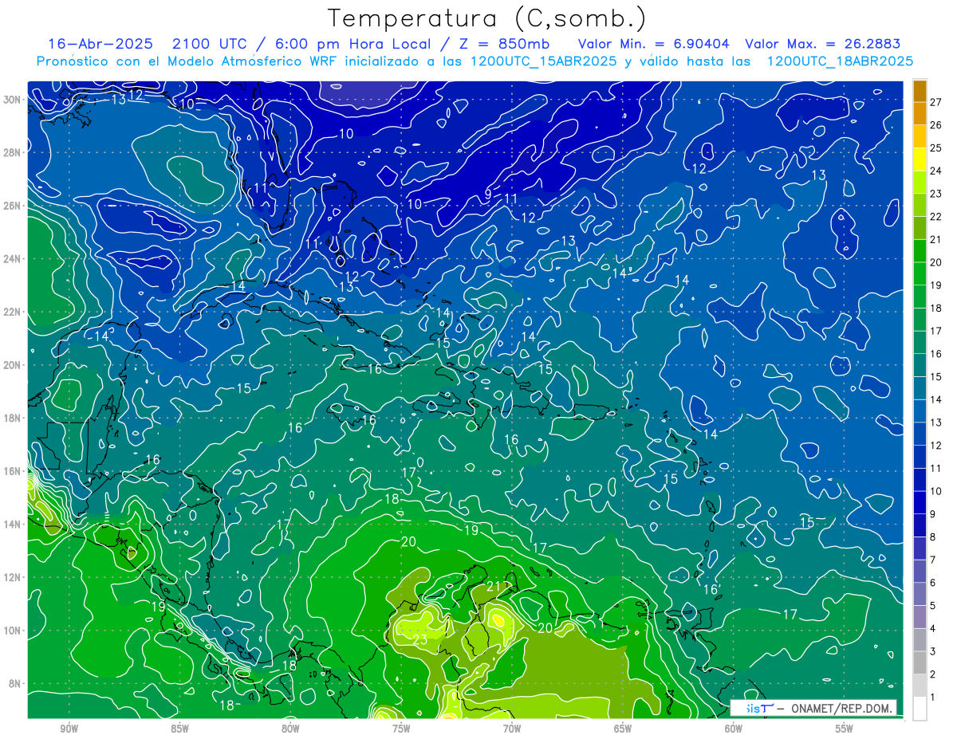Click the '80W' longitude axis label

[290, 729]
